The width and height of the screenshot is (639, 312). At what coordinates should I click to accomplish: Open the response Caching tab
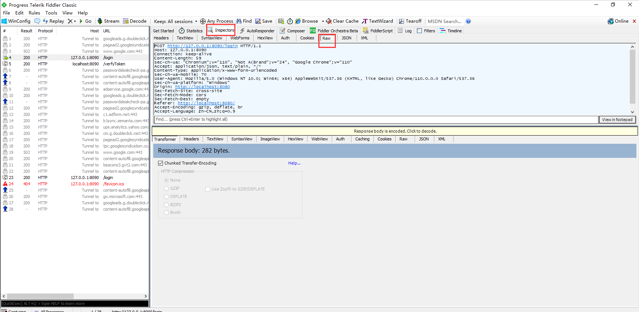tap(362, 139)
